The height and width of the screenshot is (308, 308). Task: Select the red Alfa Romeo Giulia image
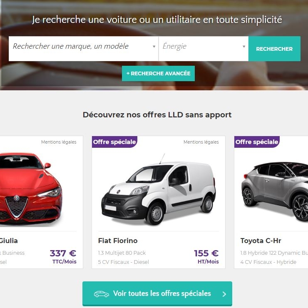(31, 189)
